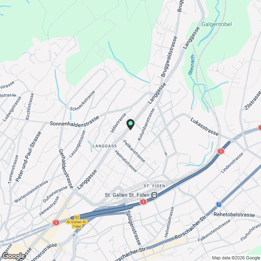Click the LANGGASS neighborhood label
Image resolution: width=261 pixels, height=261 pixels.
point(104,146)
